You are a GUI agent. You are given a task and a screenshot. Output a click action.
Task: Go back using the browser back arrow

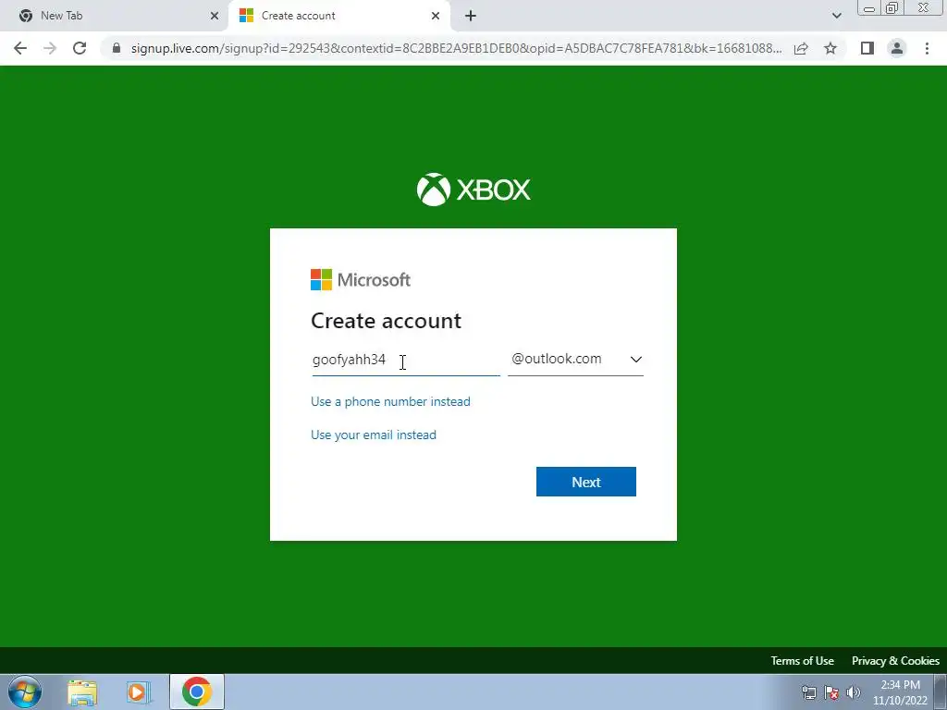(x=20, y=48)
